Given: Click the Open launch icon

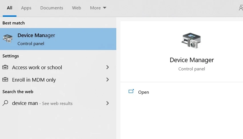Looking at the screenshot, I should 131,91.
